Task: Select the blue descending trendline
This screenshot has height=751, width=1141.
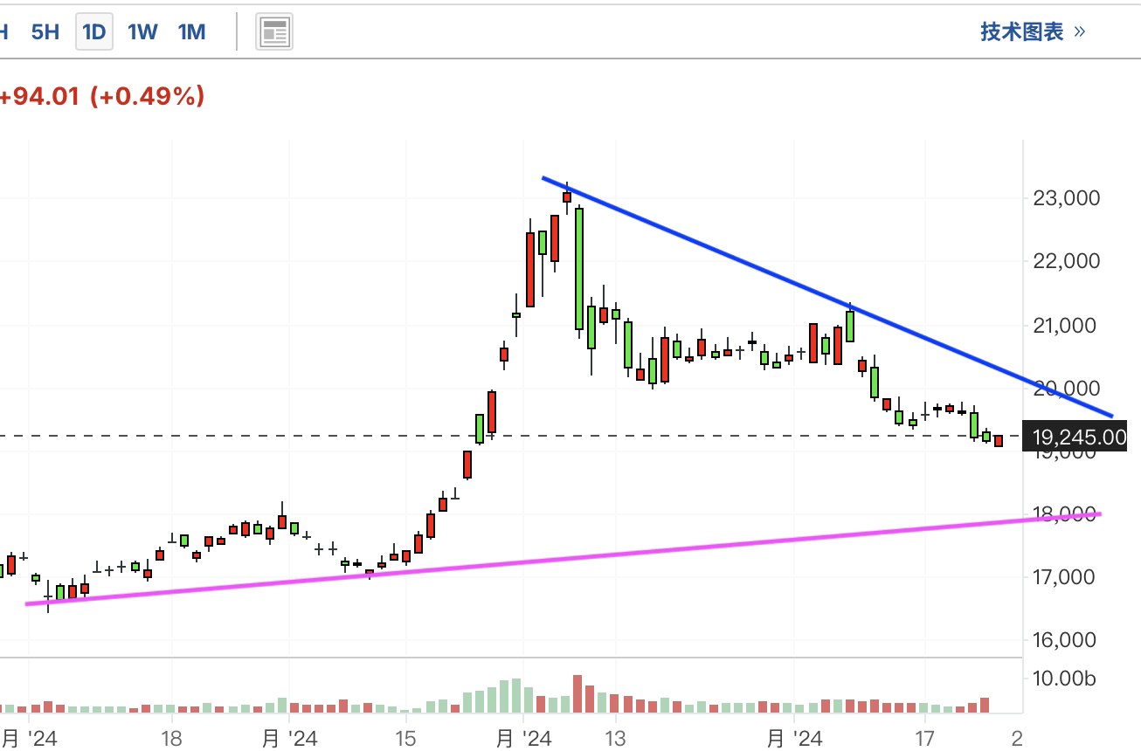Action: pyautogui.click(x=826, y=296)
